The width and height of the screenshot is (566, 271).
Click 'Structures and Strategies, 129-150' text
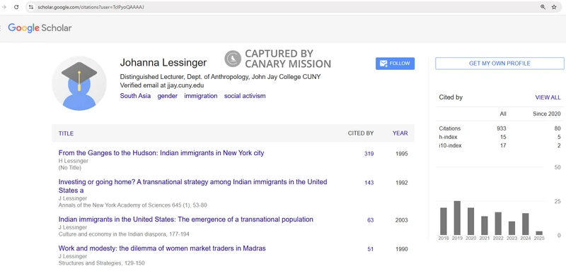(101, 263)
